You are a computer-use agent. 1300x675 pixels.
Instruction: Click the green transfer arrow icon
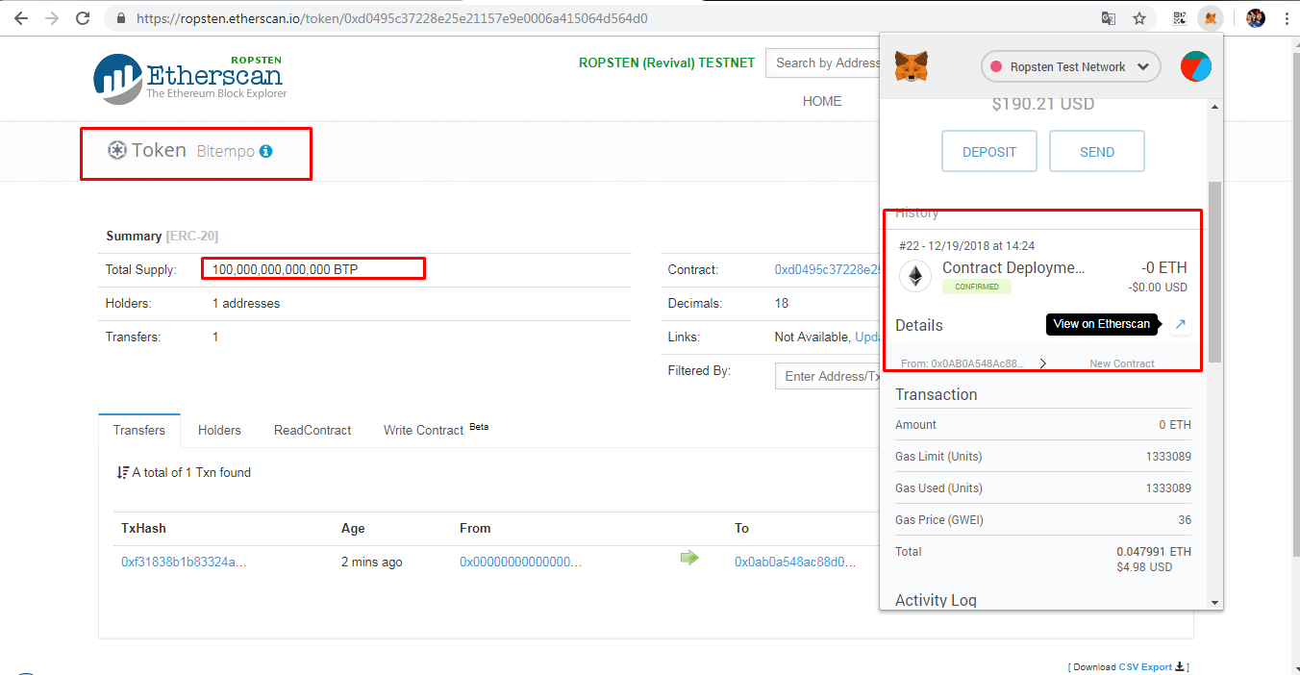(688, 558)
